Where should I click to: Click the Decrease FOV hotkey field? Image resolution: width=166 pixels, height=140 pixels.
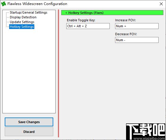tap(137, 40)
